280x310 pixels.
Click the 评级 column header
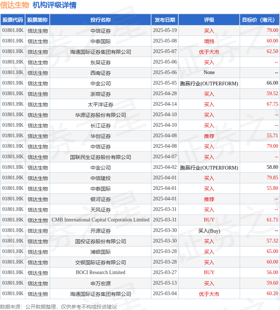[x=209, y=20]
